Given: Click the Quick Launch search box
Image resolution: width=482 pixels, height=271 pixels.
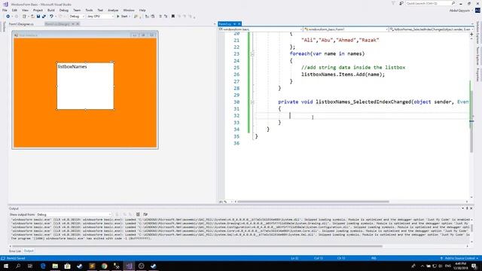Looking at the screenshot, I should (430, 3).
